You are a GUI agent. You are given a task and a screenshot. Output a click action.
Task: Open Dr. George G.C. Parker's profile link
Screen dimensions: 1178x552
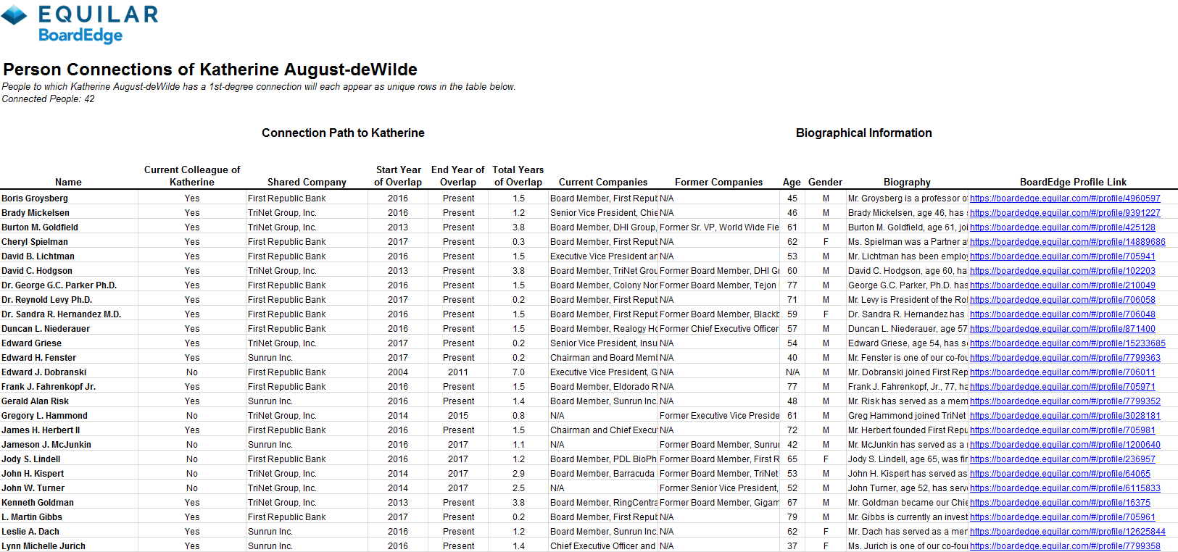pyautogui.click(x=1063, y=285)
